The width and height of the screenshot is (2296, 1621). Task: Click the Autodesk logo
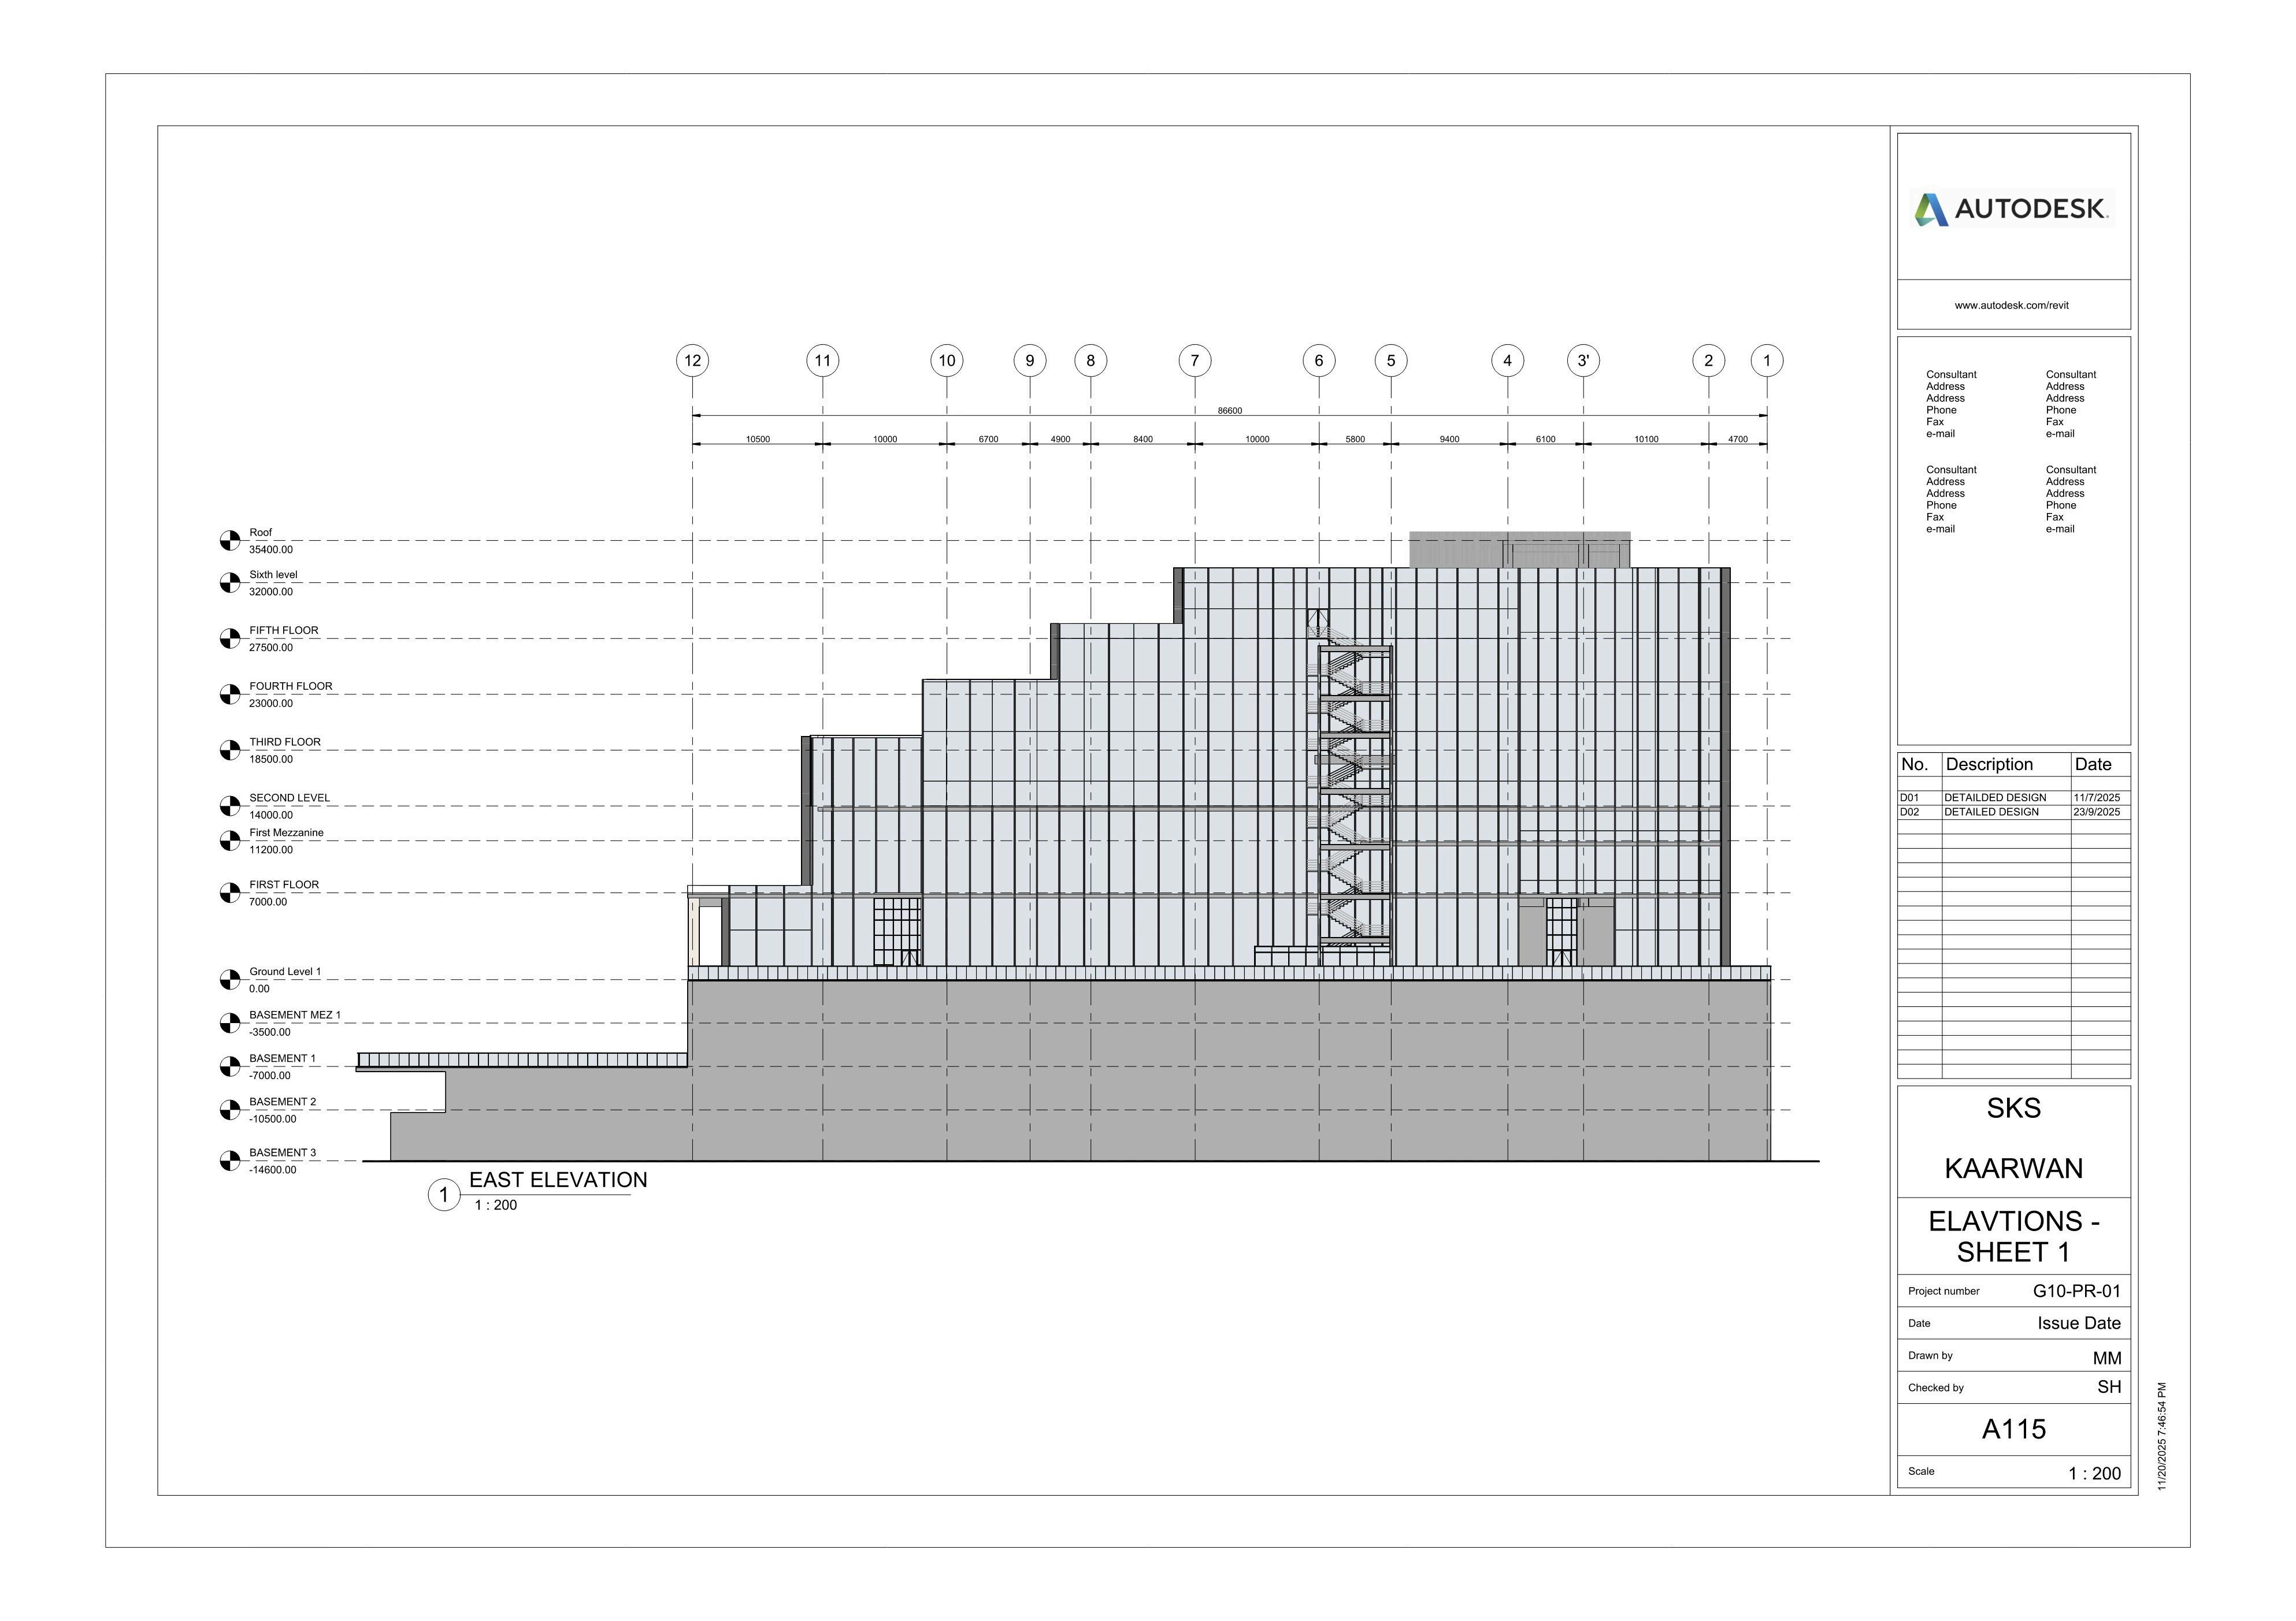click(2012, 209)
